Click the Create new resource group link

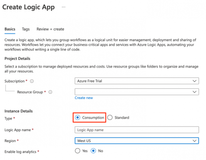pos(84,98)
